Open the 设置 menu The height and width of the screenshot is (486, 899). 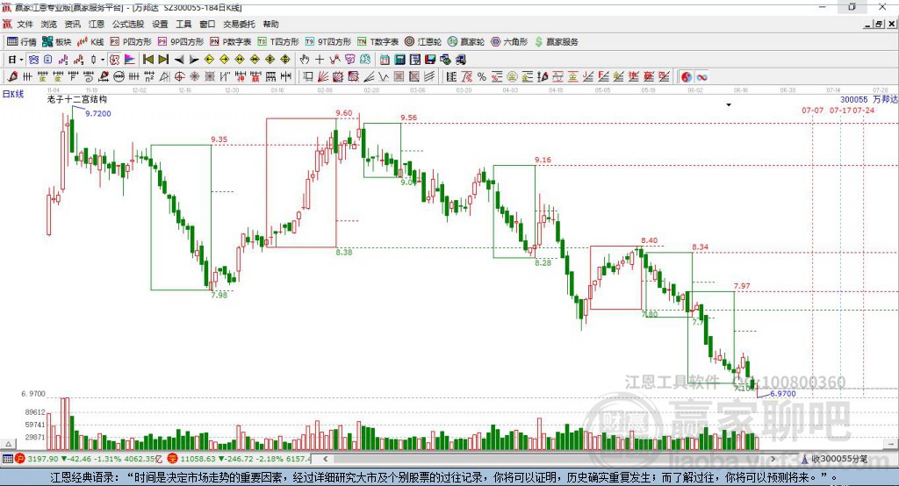point(160,24)
